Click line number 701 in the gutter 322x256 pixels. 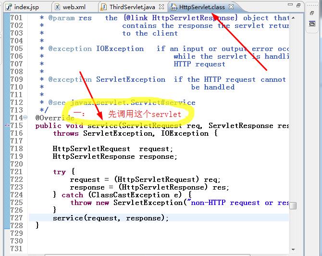click(16, 18)
